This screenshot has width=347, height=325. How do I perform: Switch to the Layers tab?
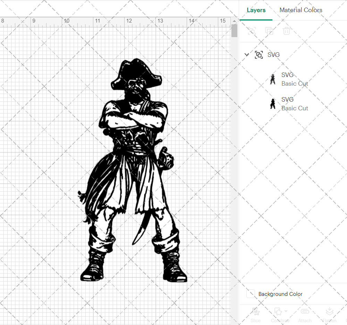(256, 10)
